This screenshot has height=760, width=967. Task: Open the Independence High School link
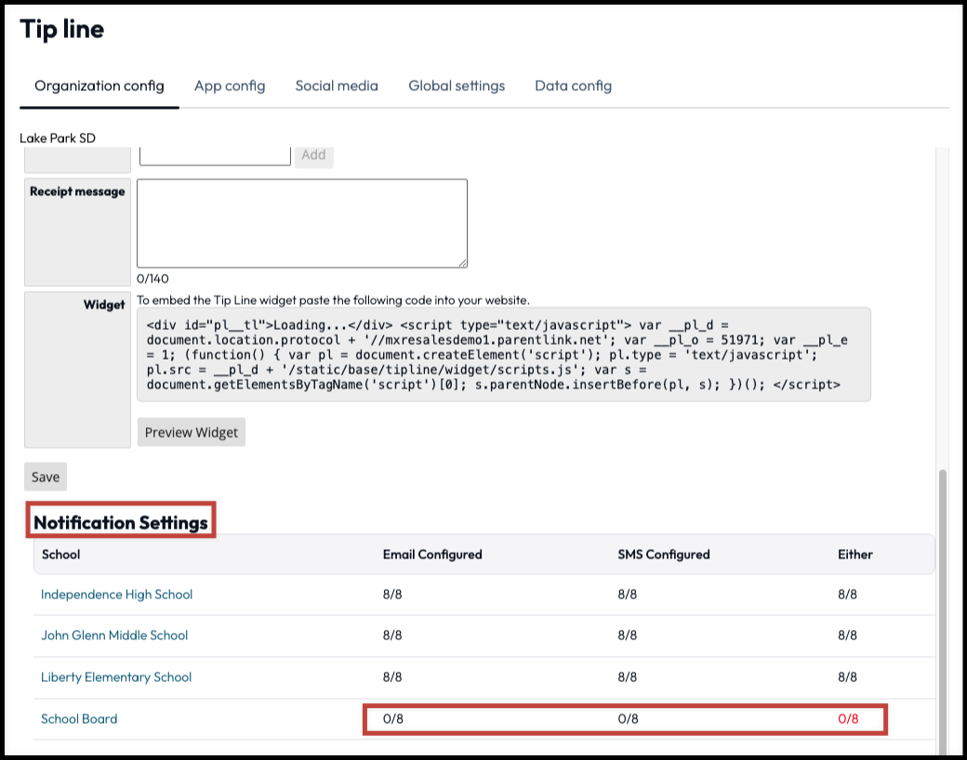pyautogui.click(x=117, y=595)
